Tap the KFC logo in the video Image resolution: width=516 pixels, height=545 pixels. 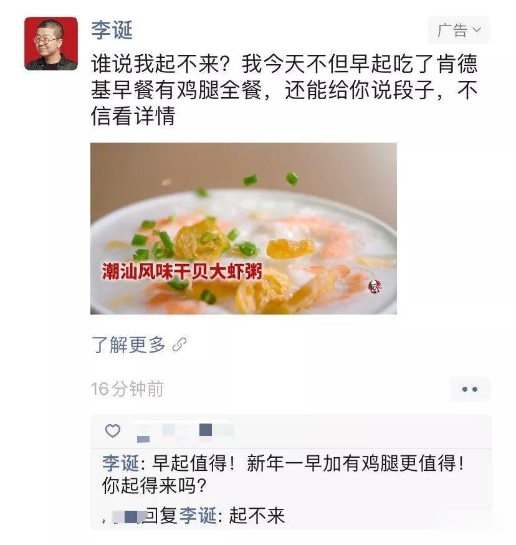pyautogui.click(x=375, y=287)
